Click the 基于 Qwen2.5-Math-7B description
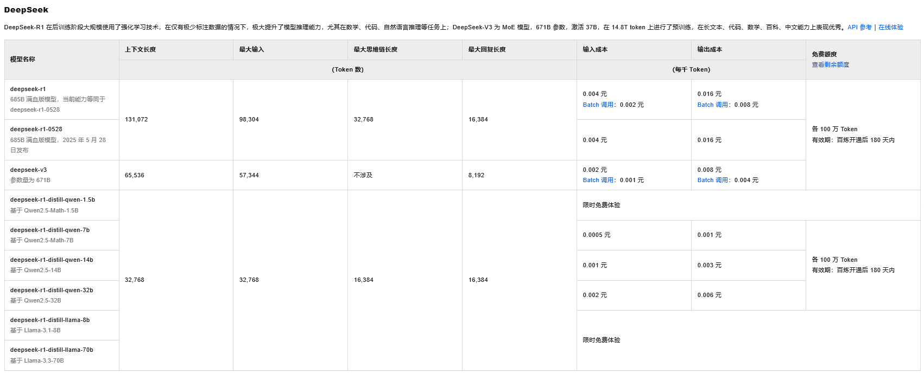924x380 pixels. coord(42,240)
